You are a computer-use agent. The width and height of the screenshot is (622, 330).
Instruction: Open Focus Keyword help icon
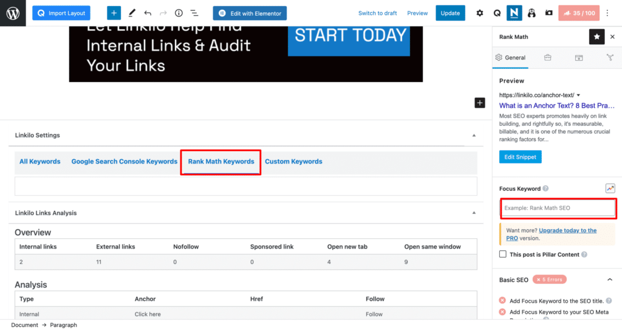pyautogui.click(x=545, y=188)
